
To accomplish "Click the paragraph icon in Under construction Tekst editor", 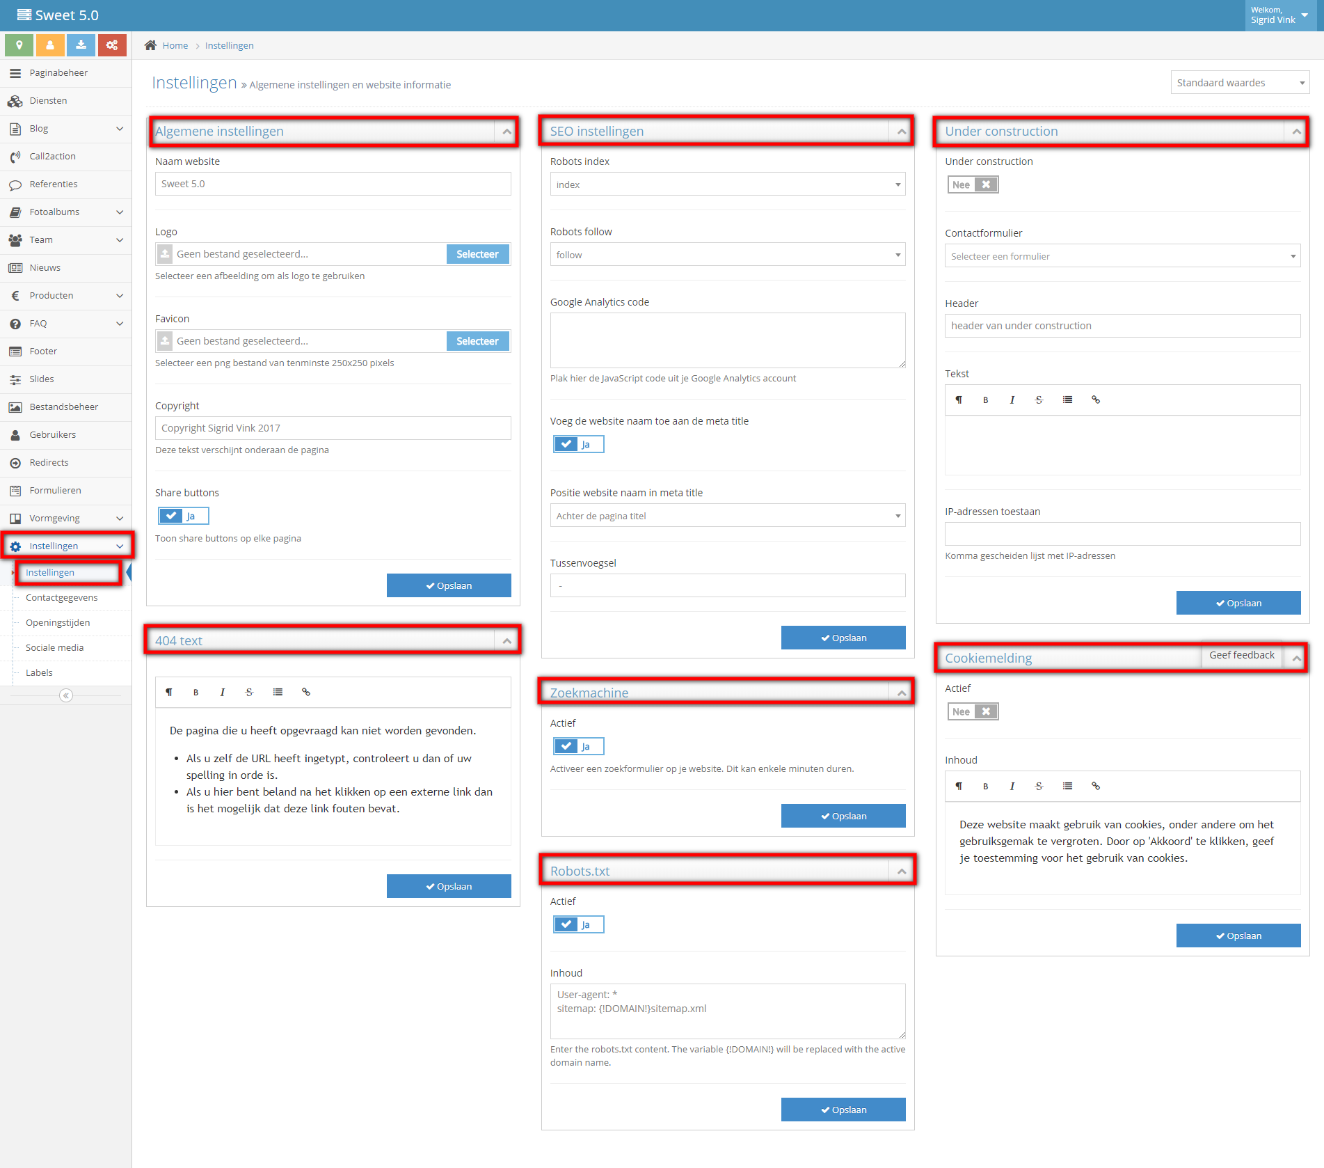I will (959, 400).
